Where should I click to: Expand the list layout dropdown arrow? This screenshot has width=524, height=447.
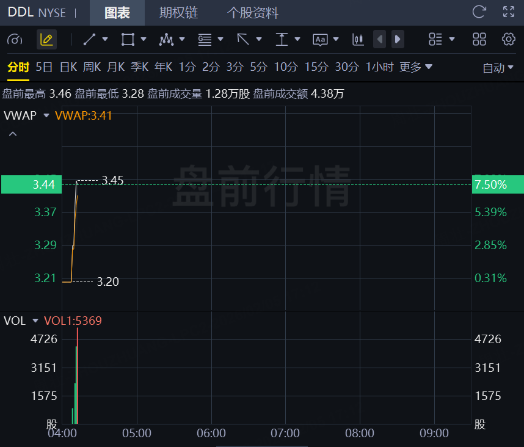click(x=452, y=40)
